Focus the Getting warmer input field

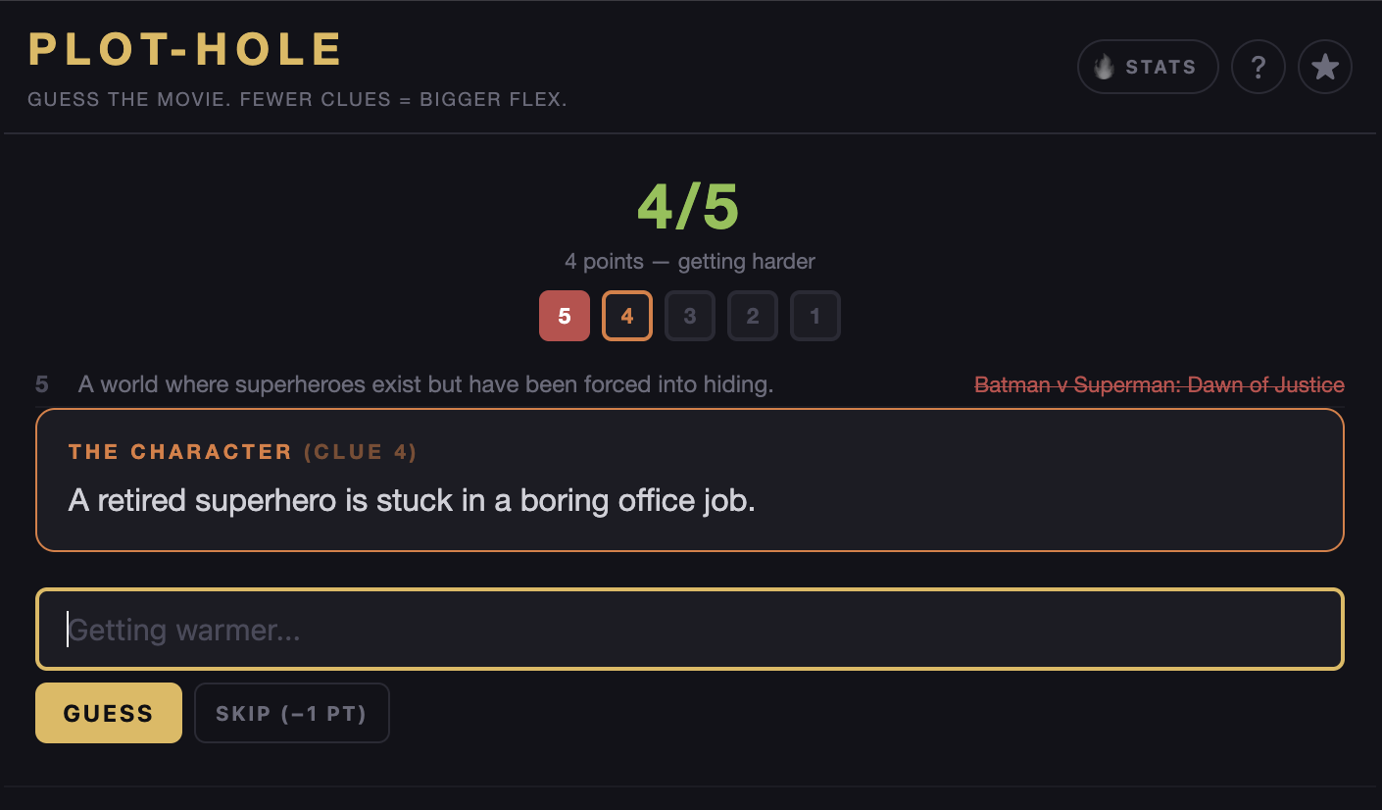(x=690, y=630)
